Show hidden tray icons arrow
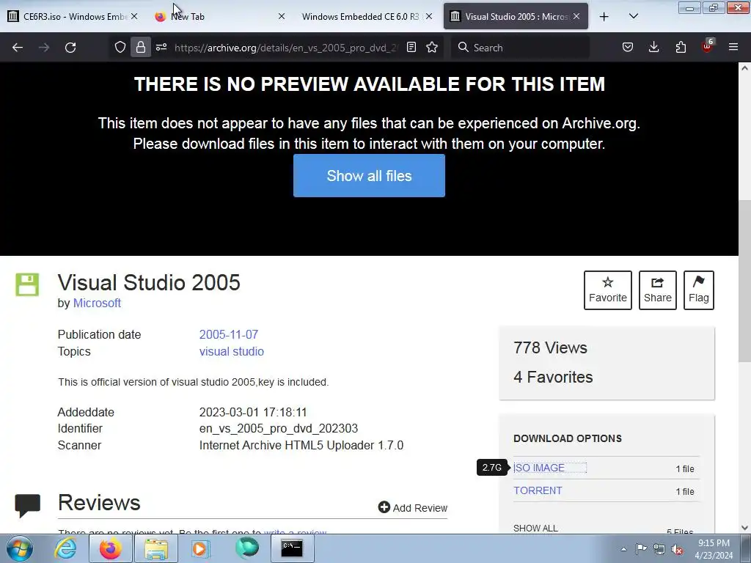Screen dimensions: 751x563 tap(623, 549)
